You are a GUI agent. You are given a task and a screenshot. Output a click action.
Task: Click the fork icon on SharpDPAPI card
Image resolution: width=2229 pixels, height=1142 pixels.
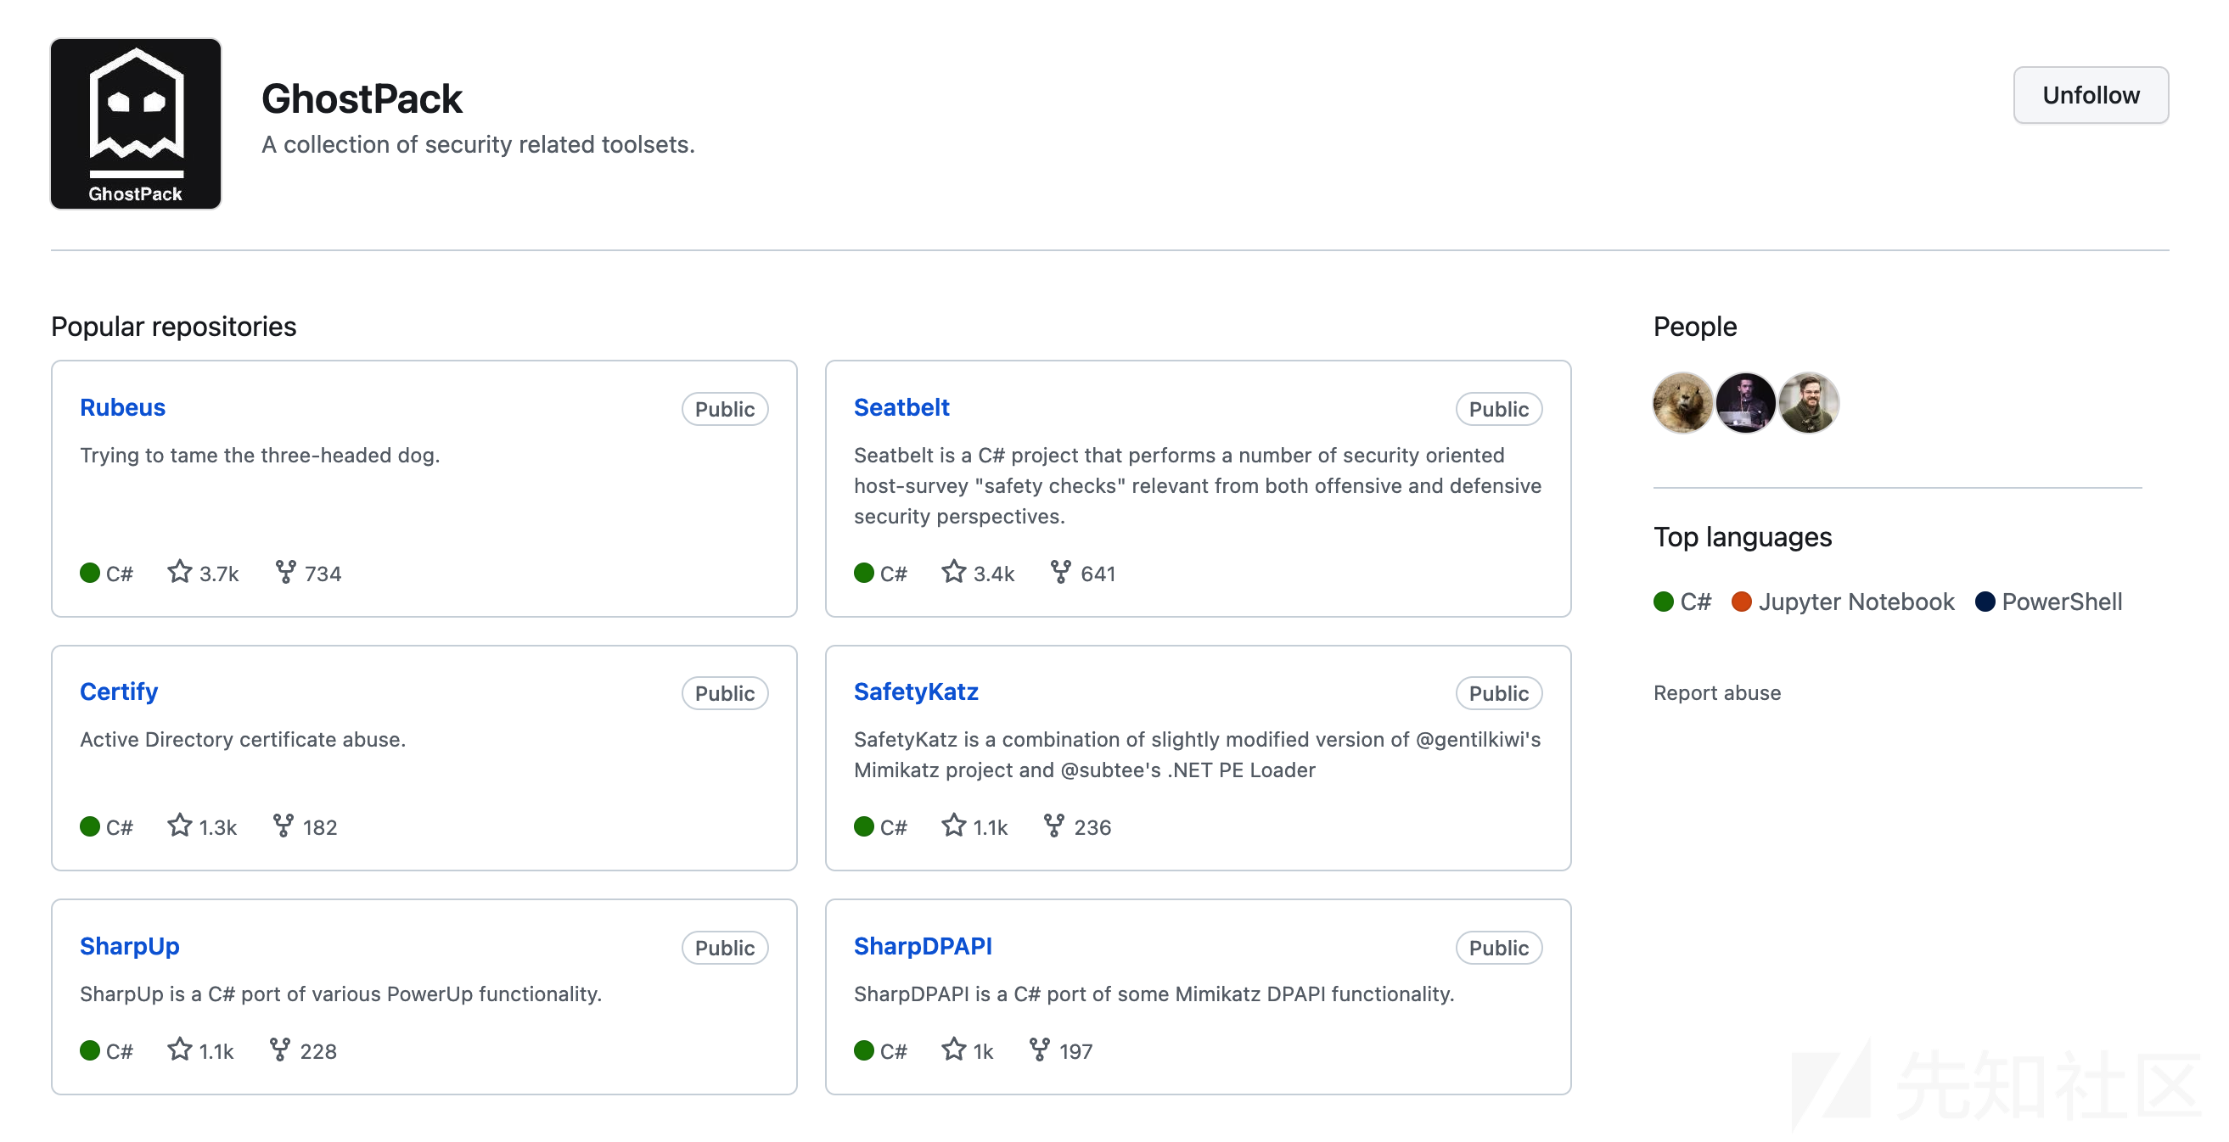pos(1039,1050)
